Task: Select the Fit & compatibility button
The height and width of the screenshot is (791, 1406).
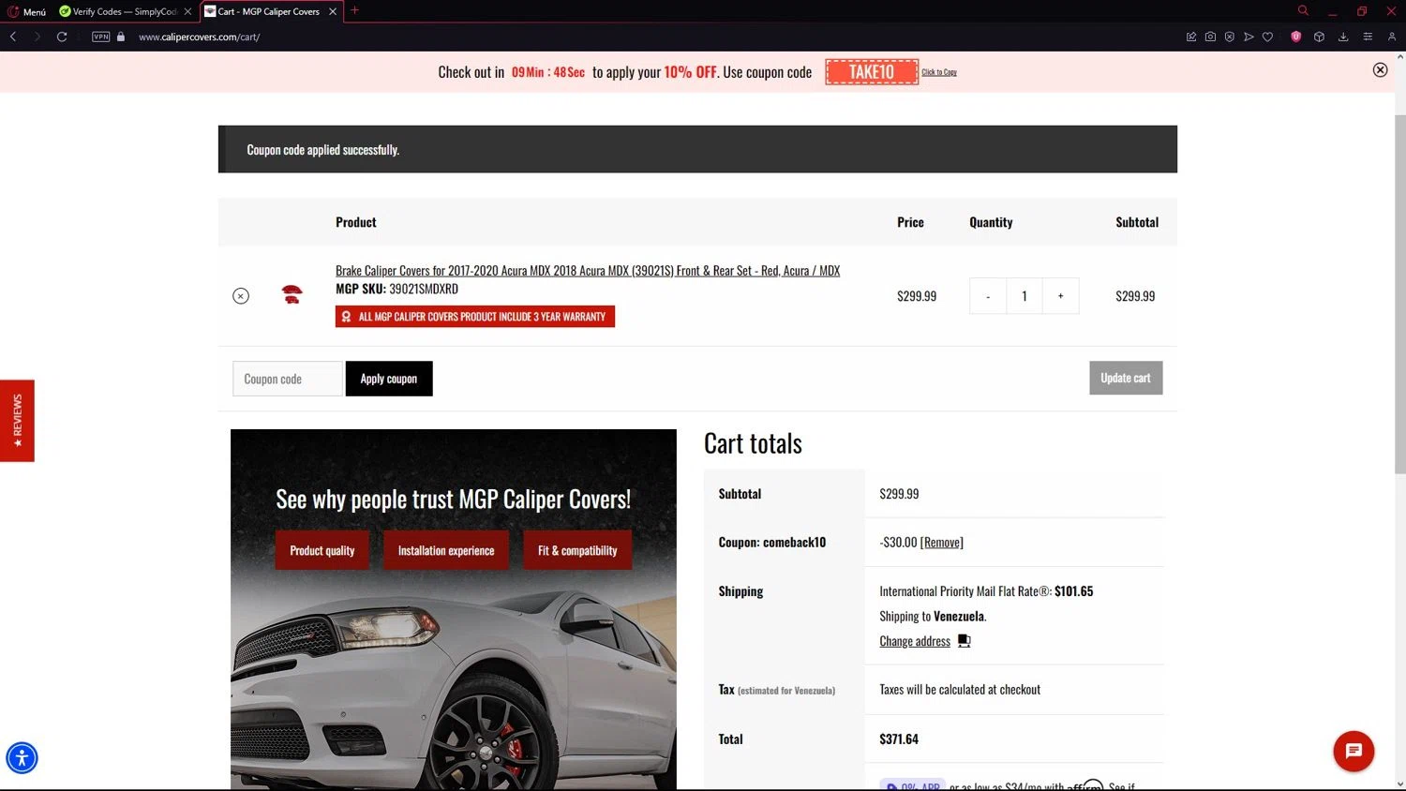Action: 577,550
